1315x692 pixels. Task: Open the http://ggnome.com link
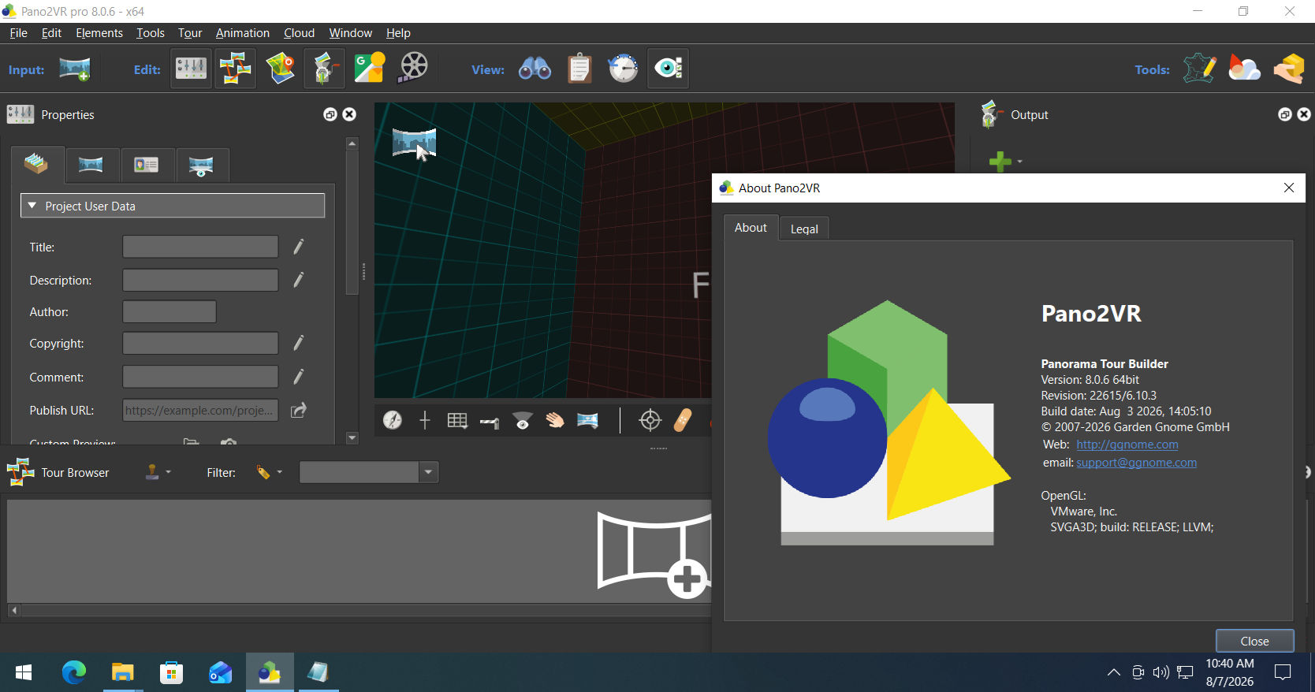(1127, 445)
